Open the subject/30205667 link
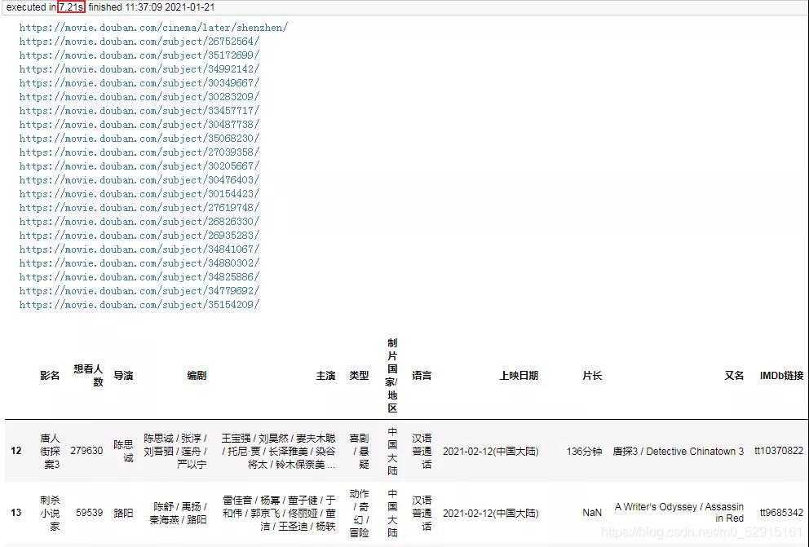The image size is (809, 547). [x=139, y=166]
